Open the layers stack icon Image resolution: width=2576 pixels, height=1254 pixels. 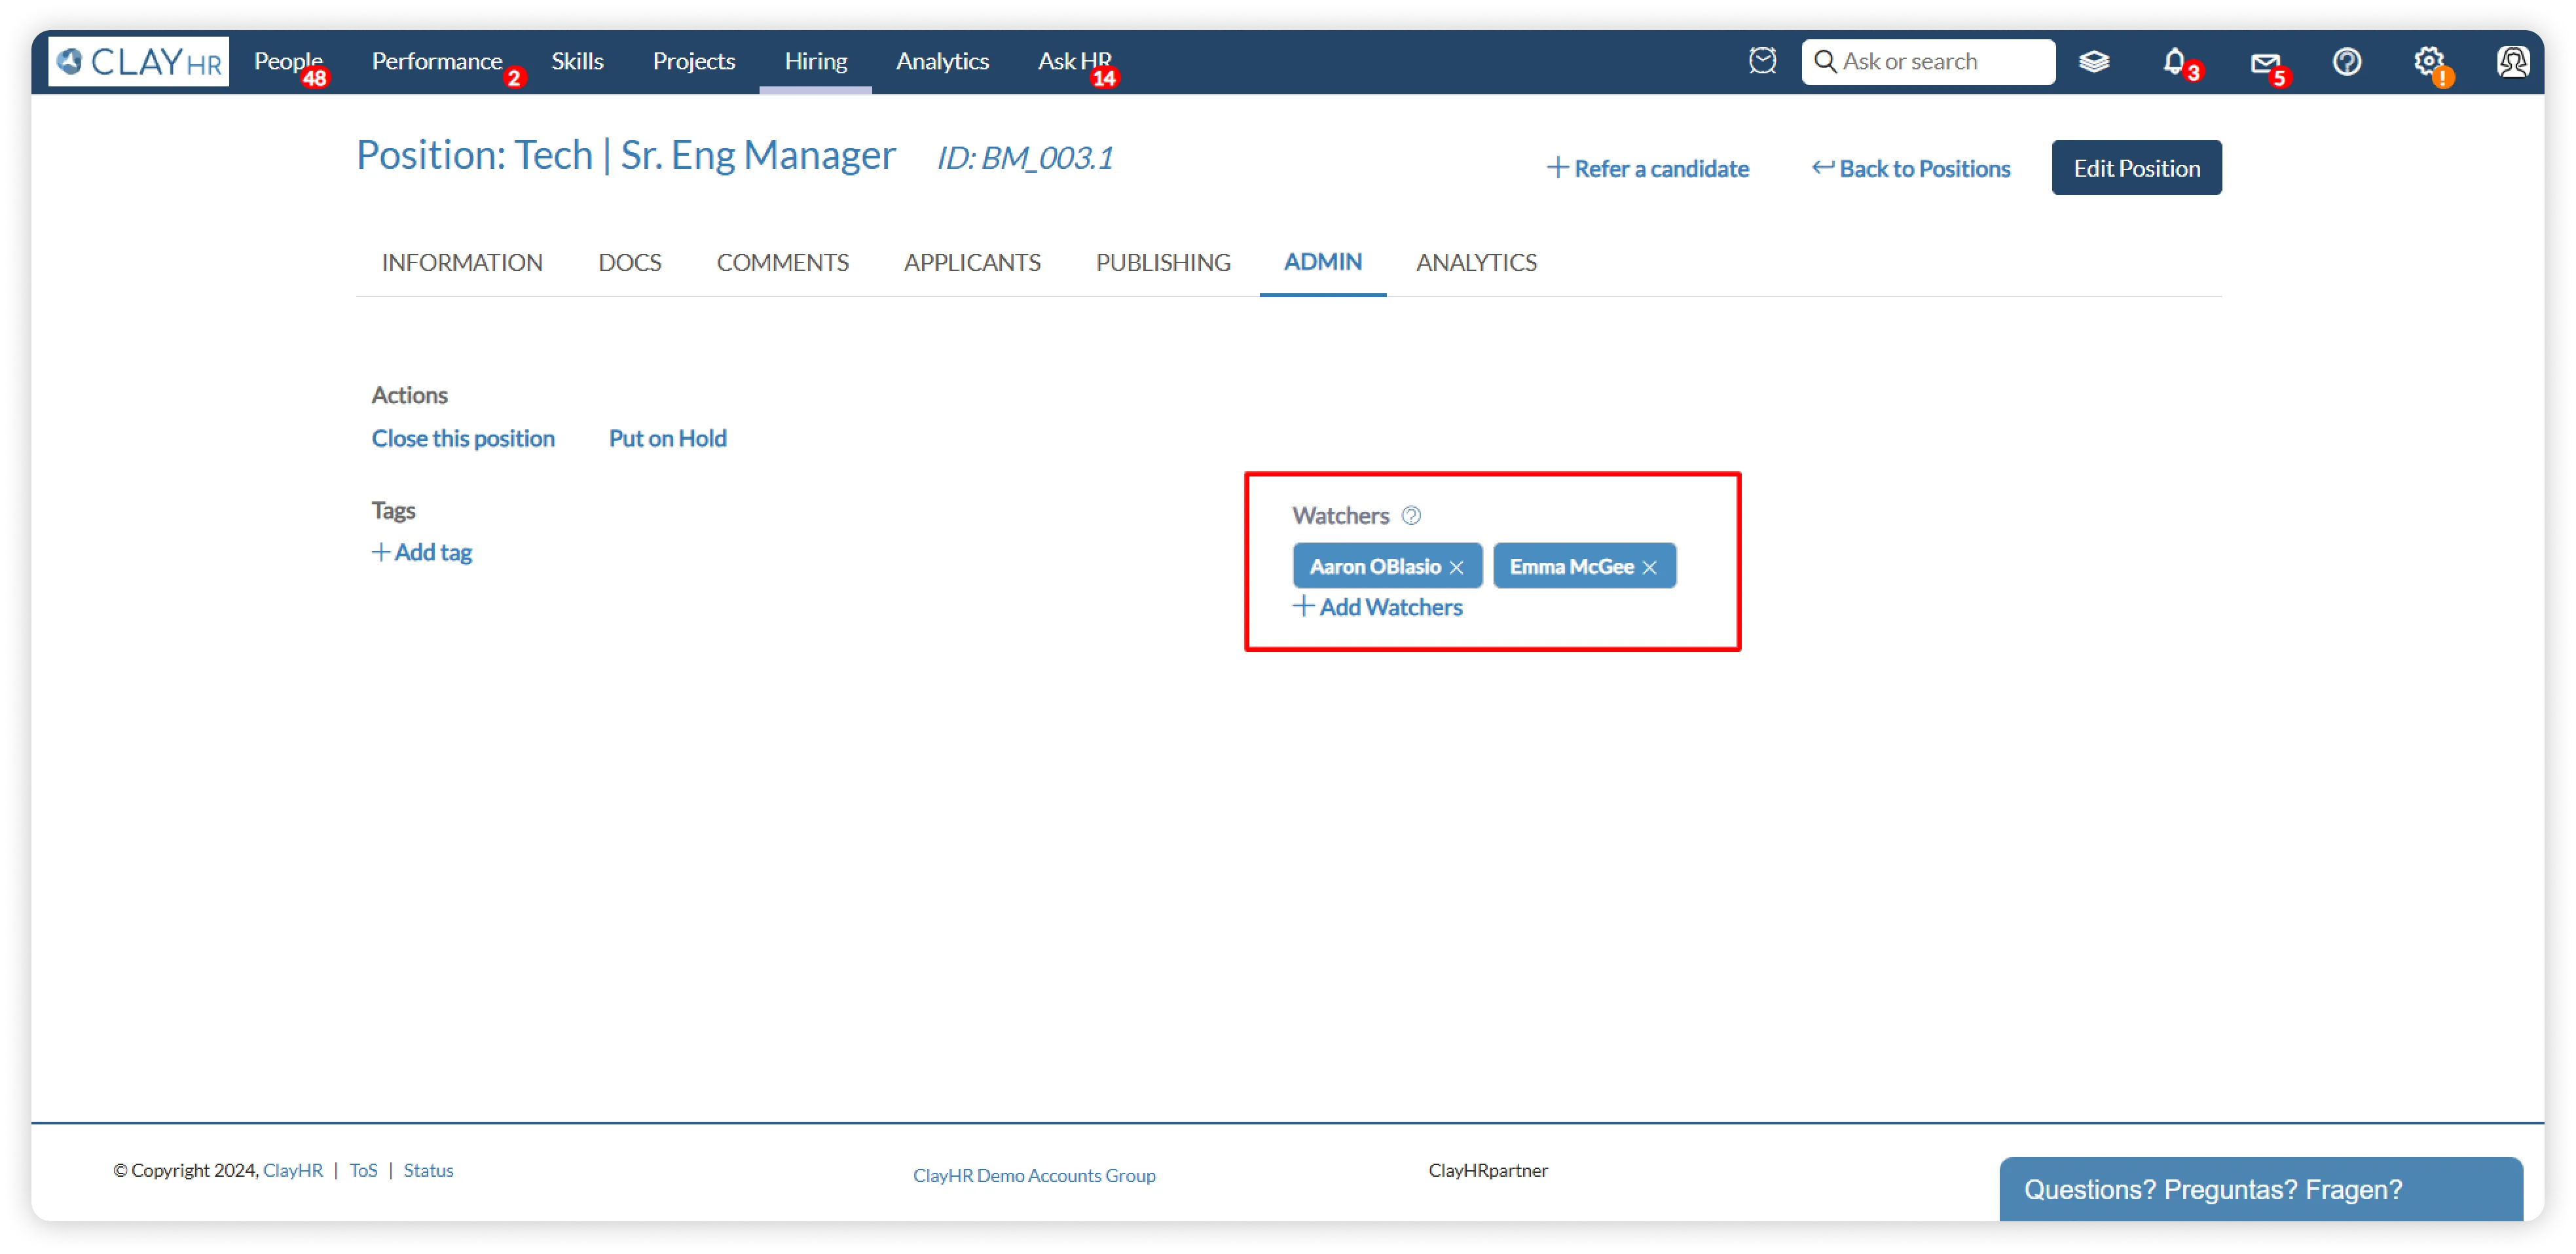click(2093, 62)
